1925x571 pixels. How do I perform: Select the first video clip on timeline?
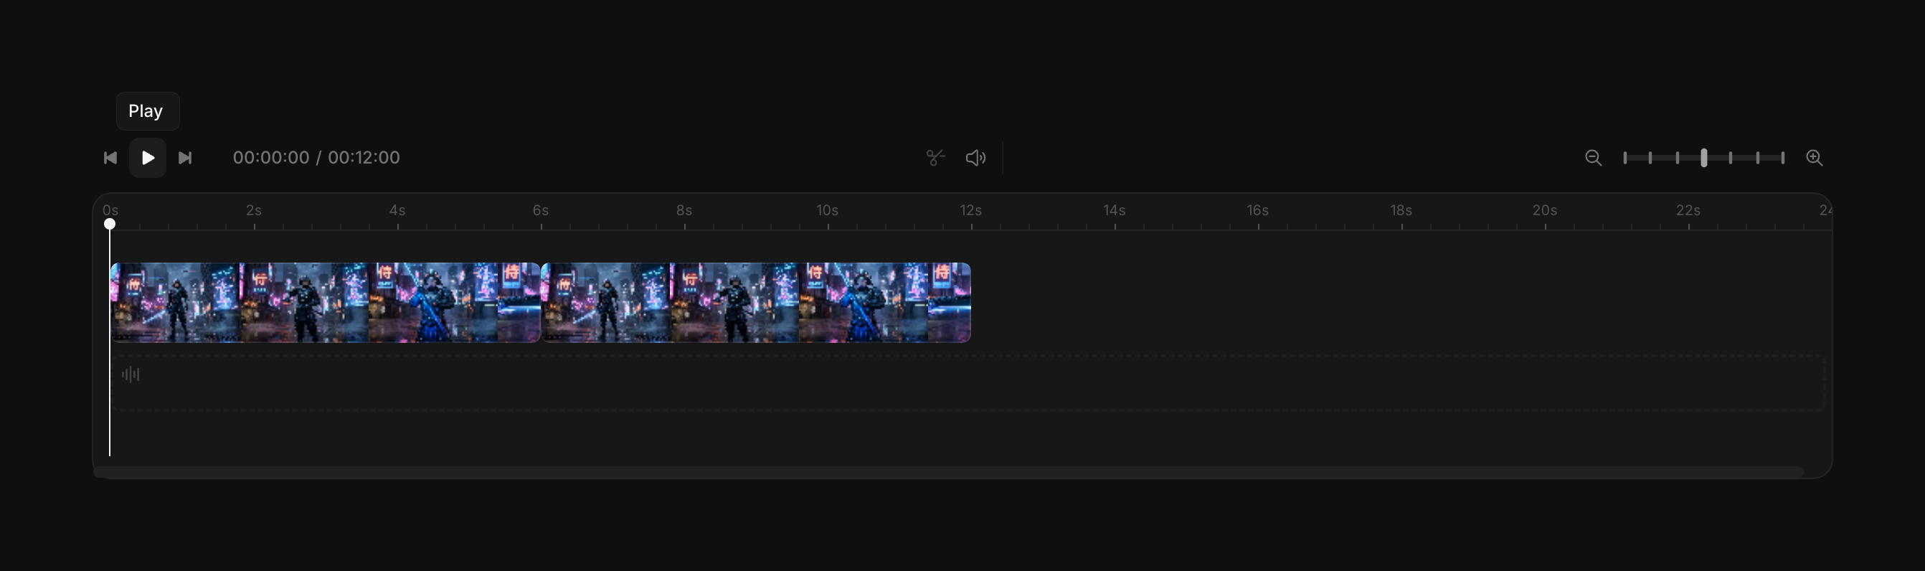[x=325, y=303]
